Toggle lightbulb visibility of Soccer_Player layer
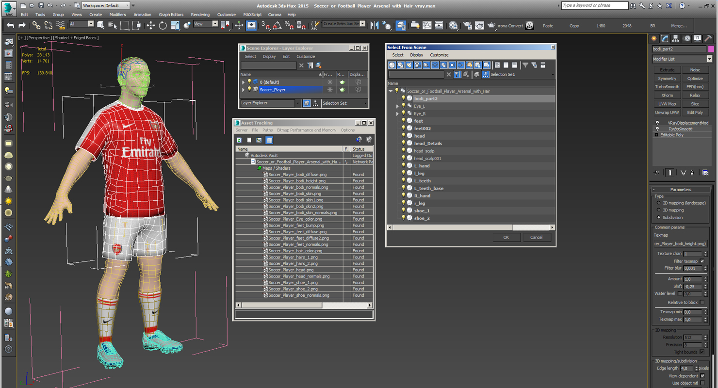Image resolution: width=718 pixels, height=388 pixels. click(249, 90)
